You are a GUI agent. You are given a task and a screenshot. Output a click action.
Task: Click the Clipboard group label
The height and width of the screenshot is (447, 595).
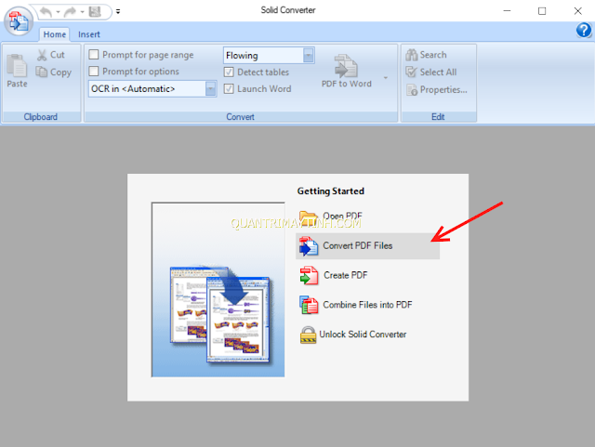(41, 117)
